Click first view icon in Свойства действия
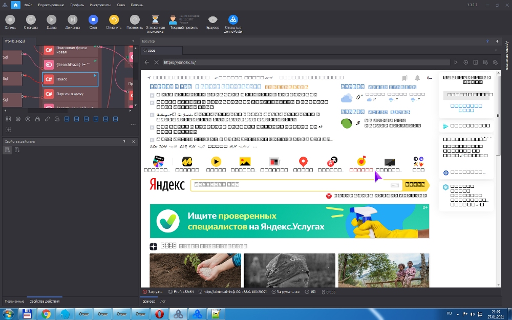The width and height of the screenshot is (512, 320). (8, 150)
